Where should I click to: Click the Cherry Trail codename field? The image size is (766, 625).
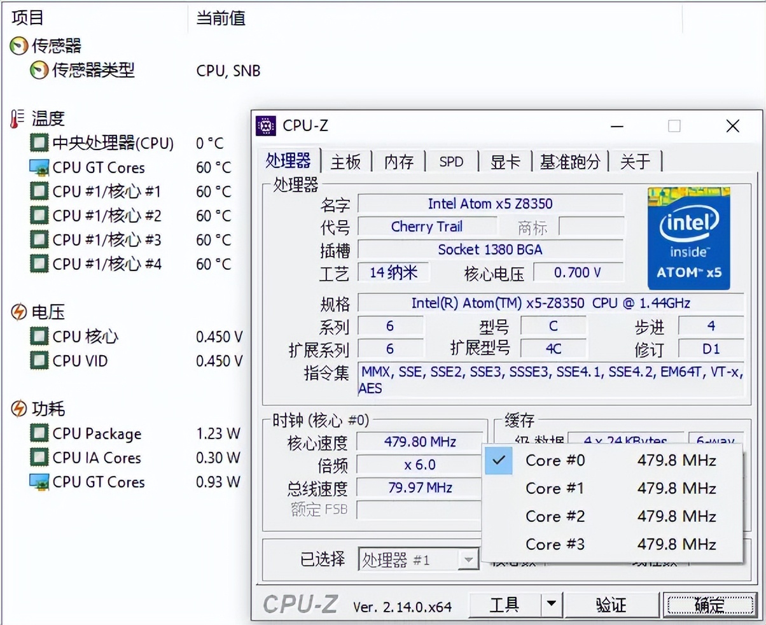pos(427,227)
